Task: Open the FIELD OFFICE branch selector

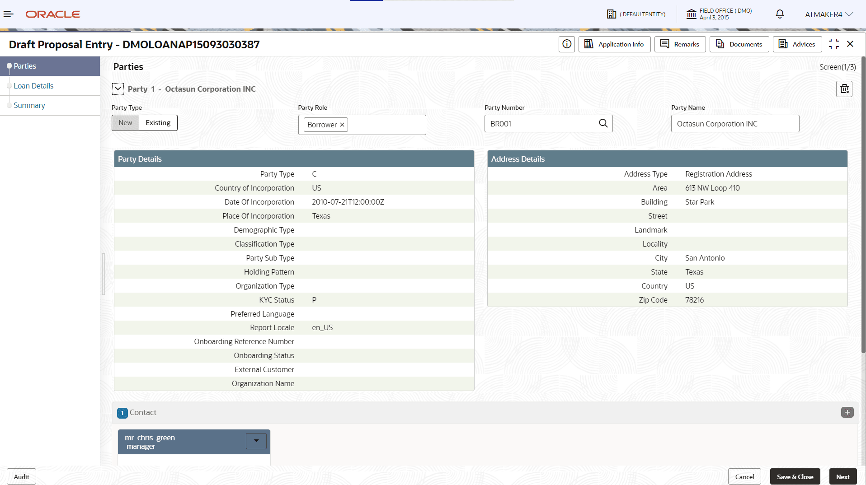Action: (719, 14)
